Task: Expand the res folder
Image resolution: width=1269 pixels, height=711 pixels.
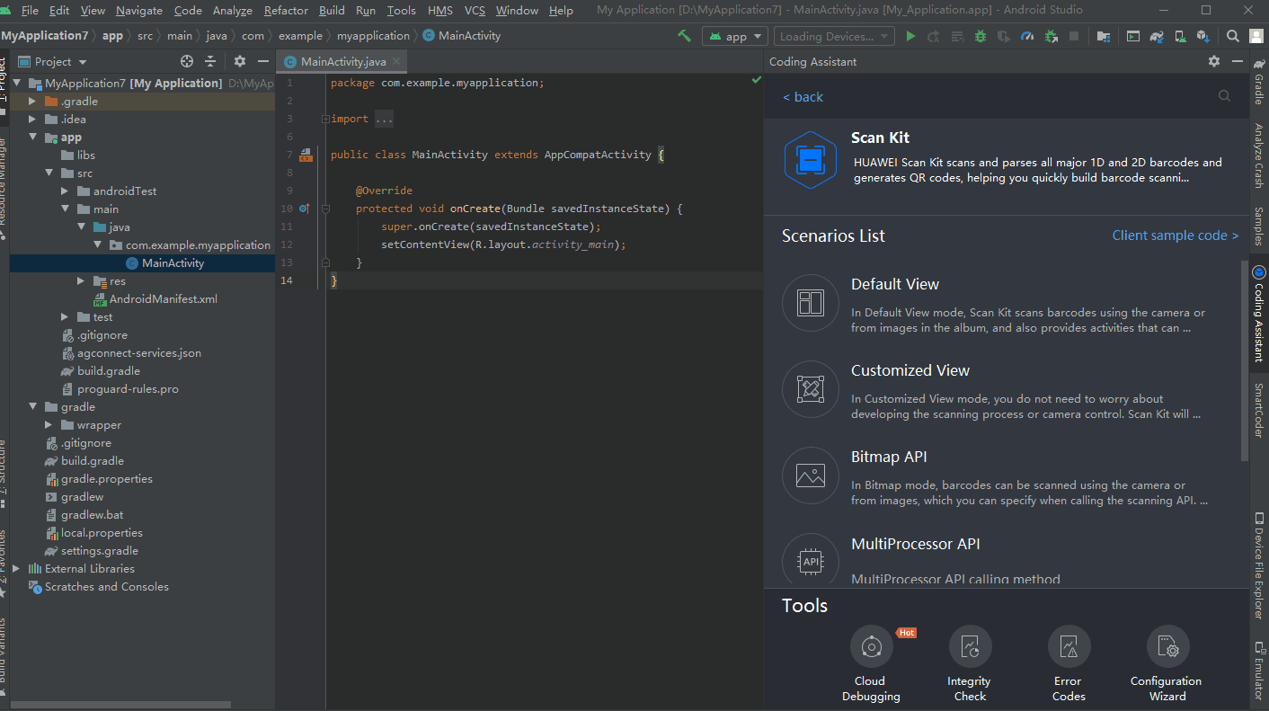Action: pyautogui.click(x=82, y=281)
